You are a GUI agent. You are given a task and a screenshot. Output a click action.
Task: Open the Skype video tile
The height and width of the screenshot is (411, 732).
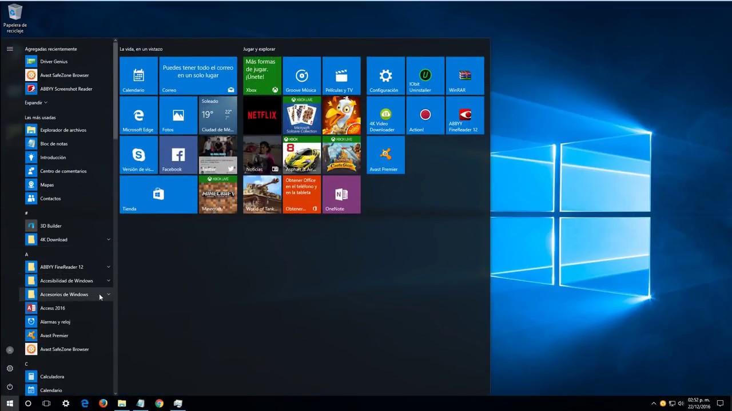[138, 155]
